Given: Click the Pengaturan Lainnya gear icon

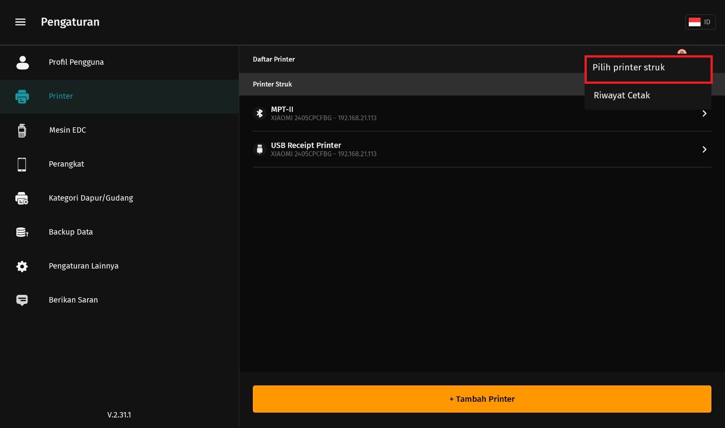Looking at the screenshot, I should [x=22, y=266].
